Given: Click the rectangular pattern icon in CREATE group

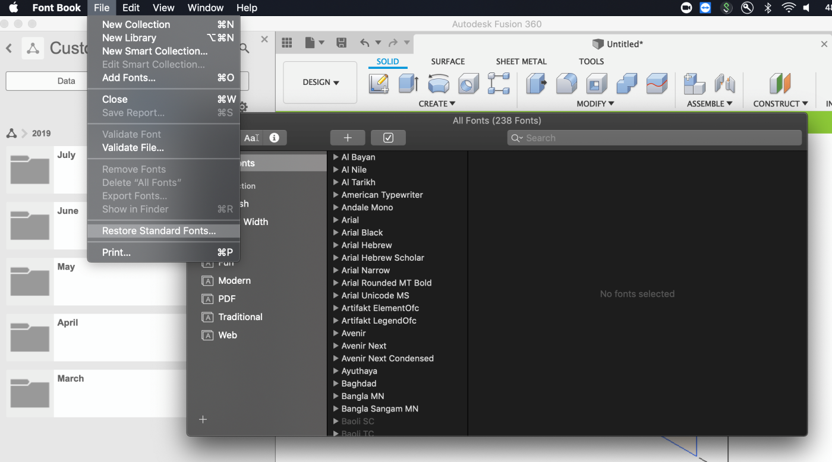Looking at the screenshot, I should (499, 83).
